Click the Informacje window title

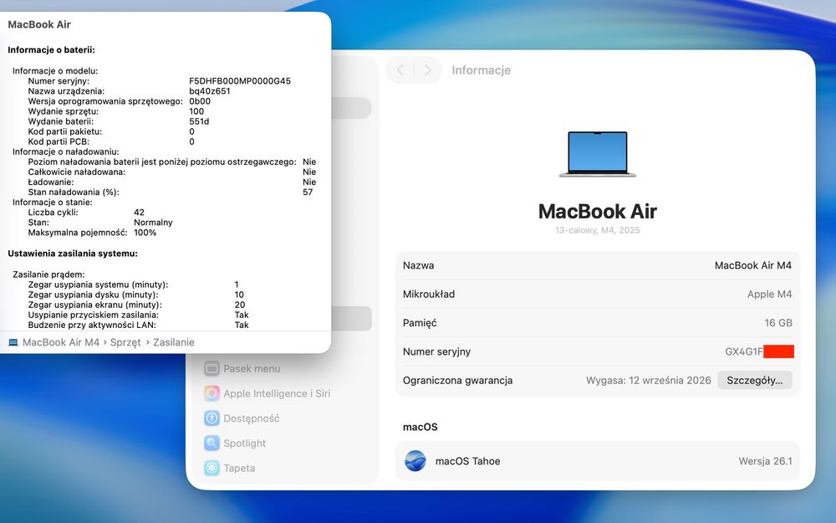(481, 70)
